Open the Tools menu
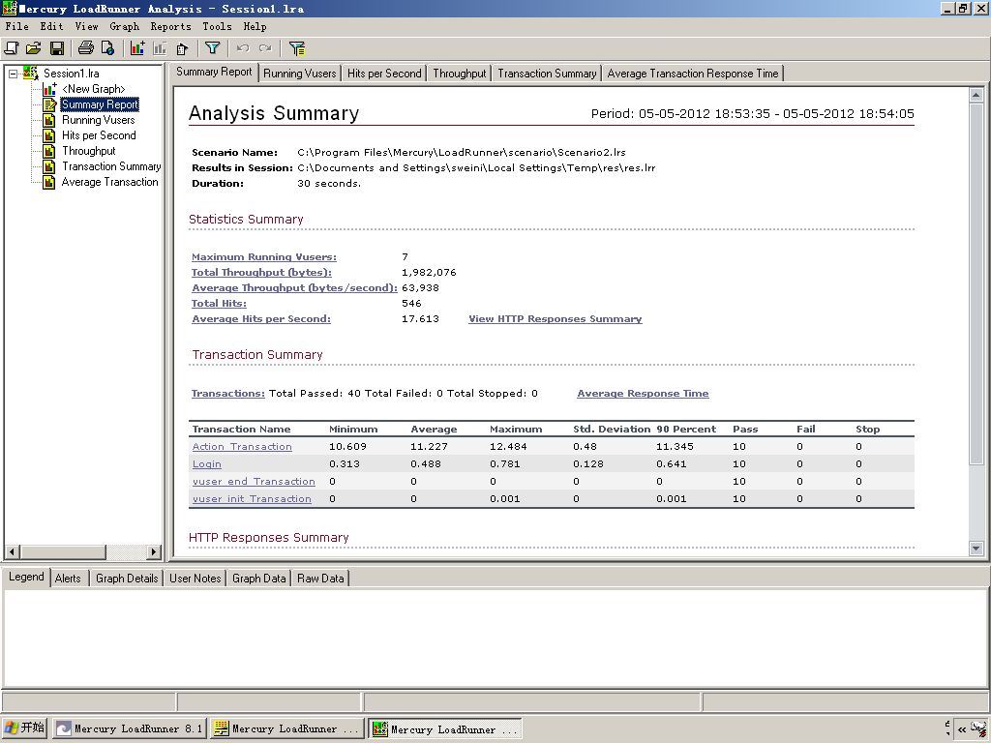Image resolution: width=991 pixels, height=743 pixels. coord(217,26)
